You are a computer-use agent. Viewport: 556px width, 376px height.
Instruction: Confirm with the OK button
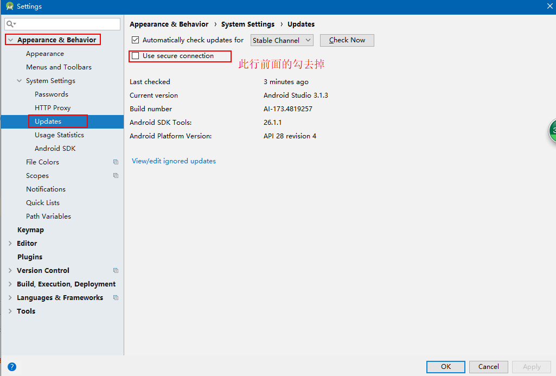[x=446, y=367]
